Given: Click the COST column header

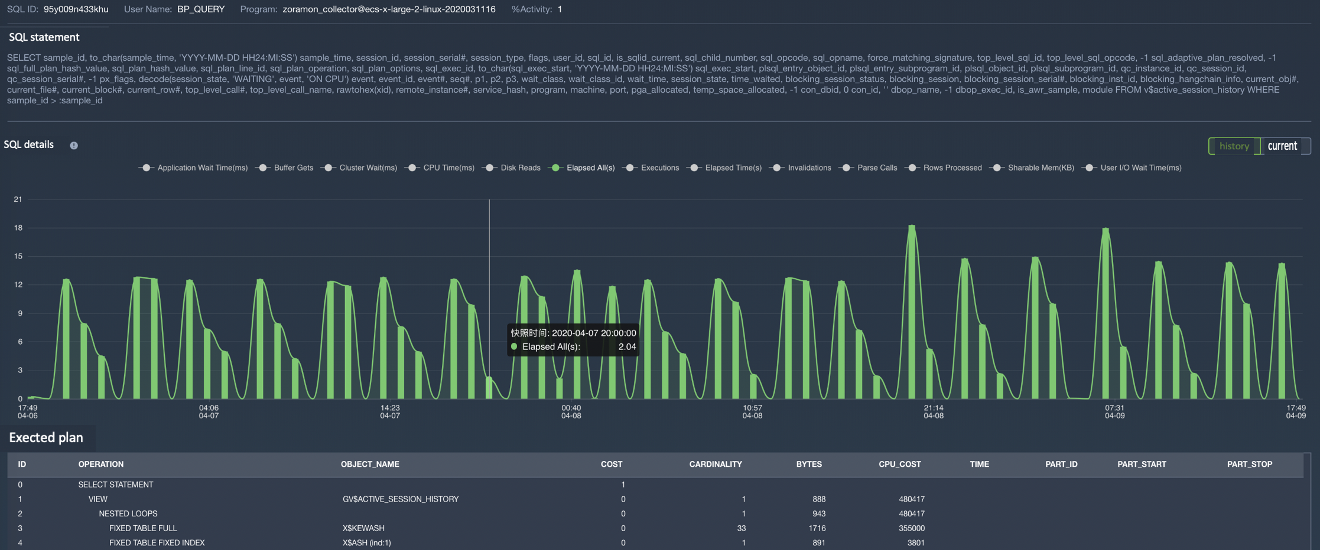Looking at the screenshot, I should point(611,464).
